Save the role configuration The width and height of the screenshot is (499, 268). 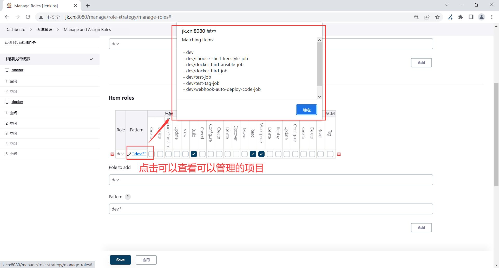point(120,260)
